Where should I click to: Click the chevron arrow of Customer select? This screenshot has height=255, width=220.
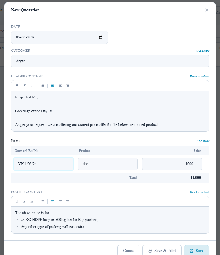click(204, 61)
